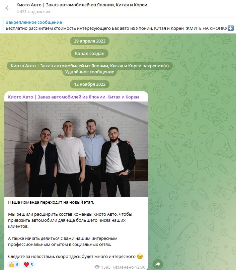Click the eye views icon on the post
This screenshot has height=270, width=236.
97,267
